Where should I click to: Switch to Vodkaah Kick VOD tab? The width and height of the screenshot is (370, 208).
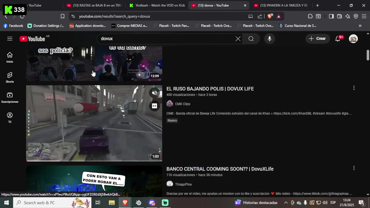click(x=157, y=5)
